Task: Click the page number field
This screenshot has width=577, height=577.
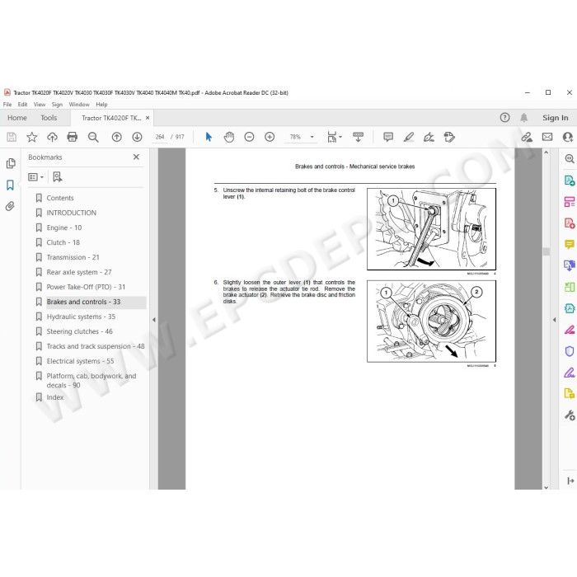Action: pyautogui.click(x=160, y=137)
